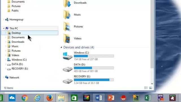
Task: Select Documents under This PC
Action: (x=18, y=37)
